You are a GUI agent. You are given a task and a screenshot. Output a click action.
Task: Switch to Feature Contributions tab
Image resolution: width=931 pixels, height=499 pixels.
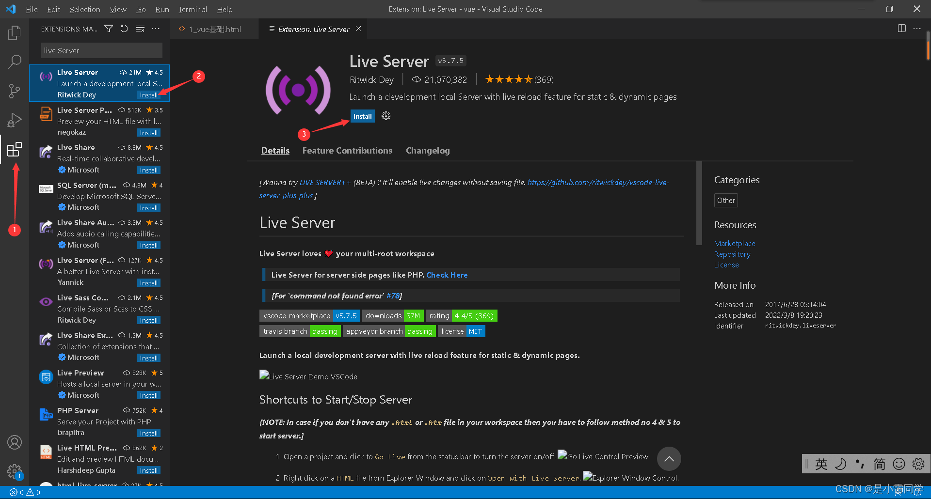(x=347, y=151)
